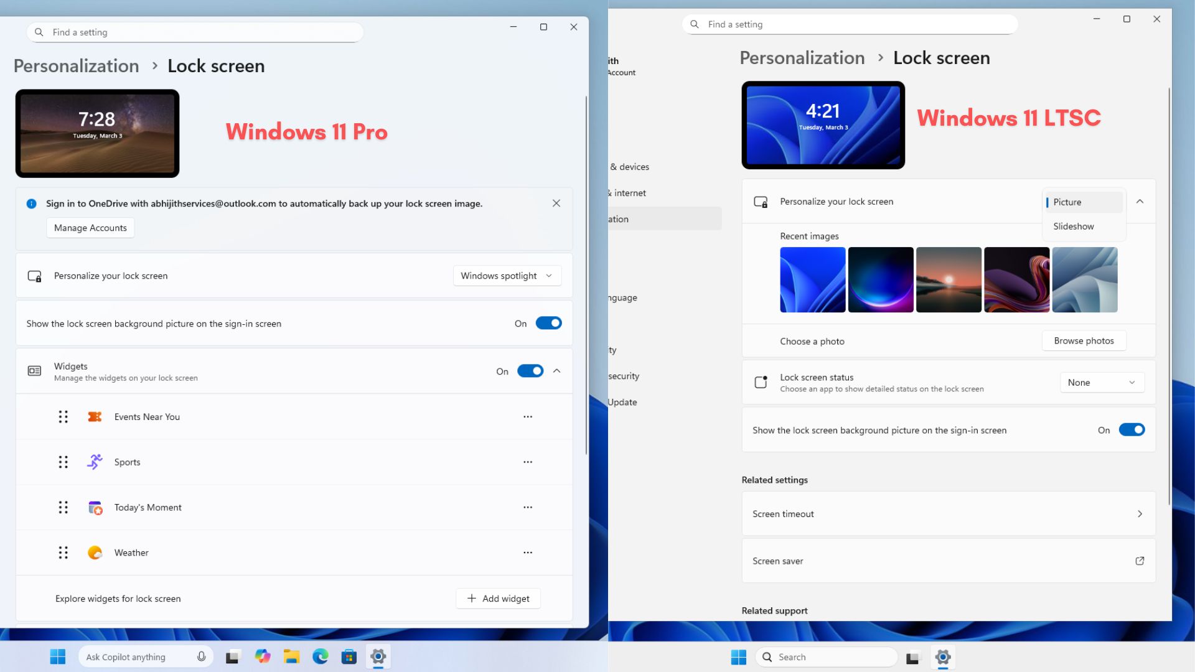Toggle sign-in screen background on the LTSC window
1195x672 pixels.
[1132, 429]
